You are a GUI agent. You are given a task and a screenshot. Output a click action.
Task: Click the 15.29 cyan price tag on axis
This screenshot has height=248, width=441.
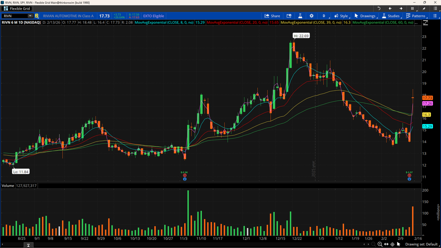coord(427,126)
